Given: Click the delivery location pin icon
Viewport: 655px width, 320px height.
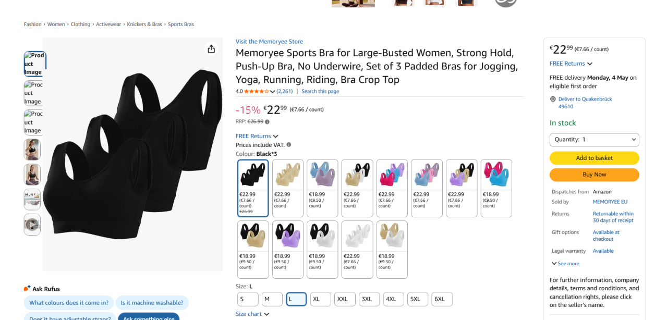Looking at the screenshot, I should (x=553, y=99).
